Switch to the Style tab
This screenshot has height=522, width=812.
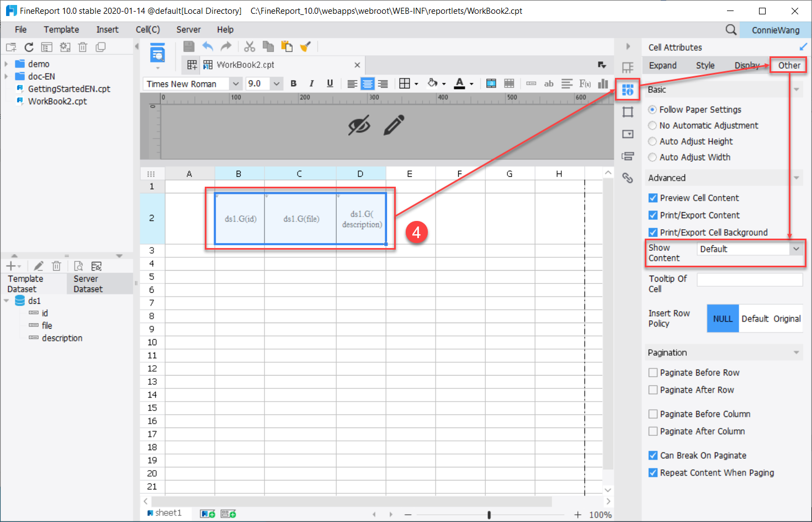(705, 65)
